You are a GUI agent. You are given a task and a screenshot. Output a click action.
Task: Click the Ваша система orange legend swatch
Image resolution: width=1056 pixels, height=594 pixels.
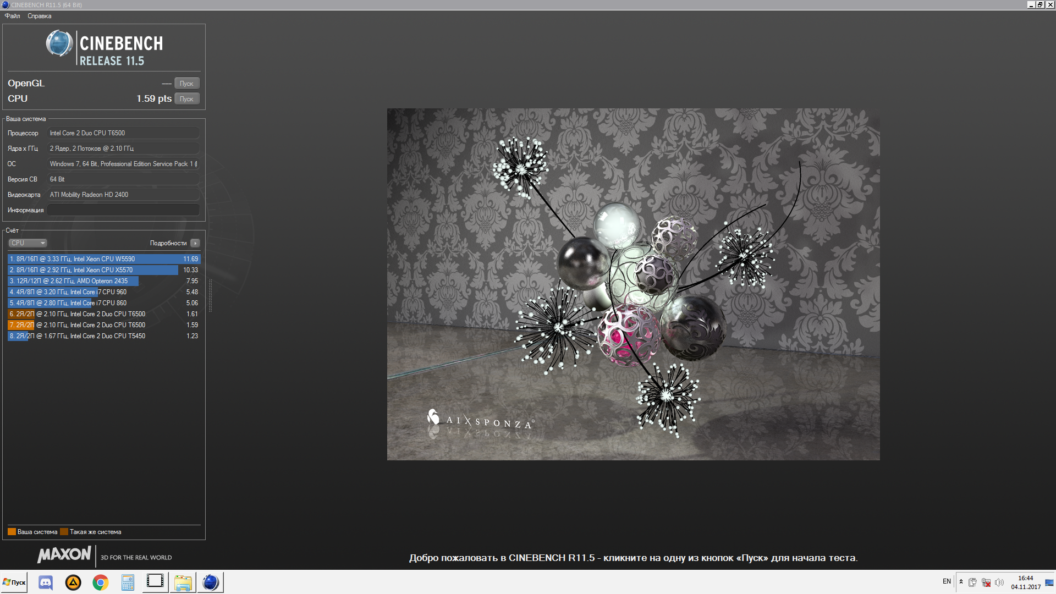(x=12, y=532)
